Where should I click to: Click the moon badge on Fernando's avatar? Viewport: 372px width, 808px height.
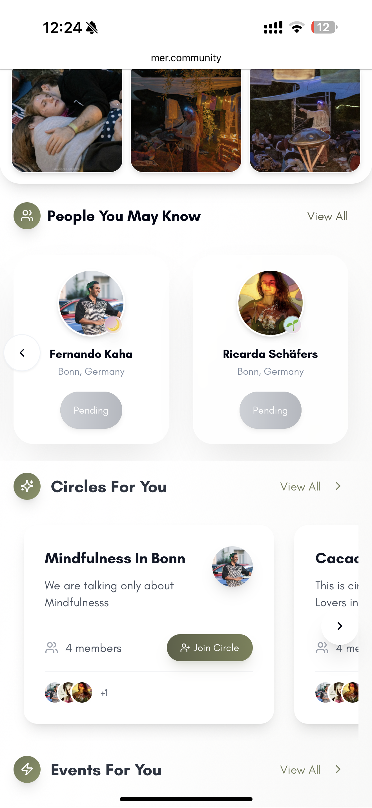coord(113,325)
